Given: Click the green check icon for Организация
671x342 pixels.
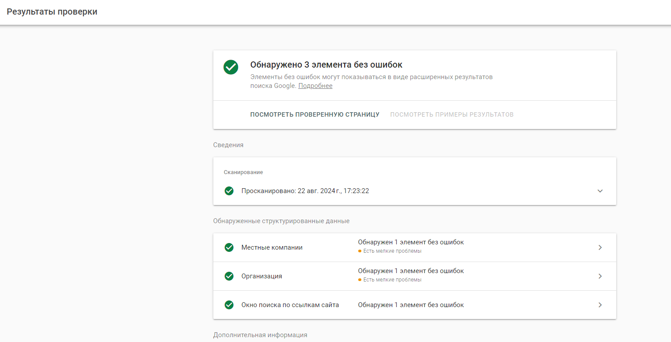Looking at the screenshot, I should (229, 276).
